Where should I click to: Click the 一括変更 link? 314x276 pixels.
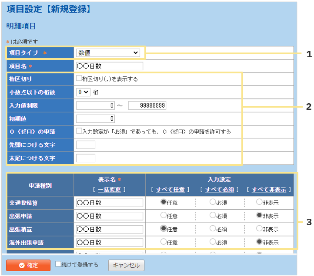coord(109,190)
